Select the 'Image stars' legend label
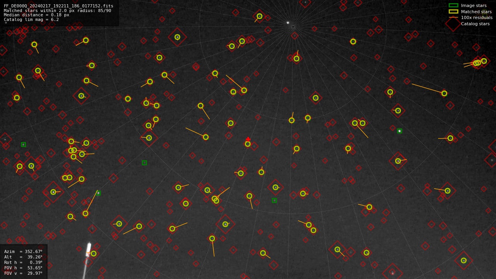496x279 pixels. [474, 5]
